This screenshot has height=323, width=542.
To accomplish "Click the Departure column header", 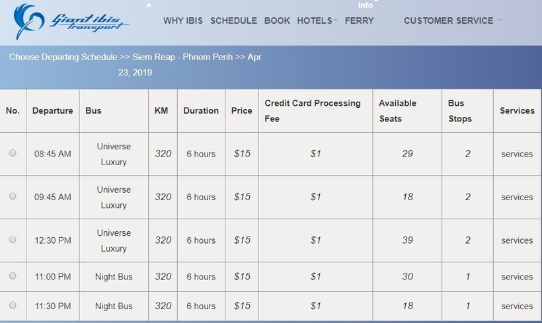I will tap(52, 111).
